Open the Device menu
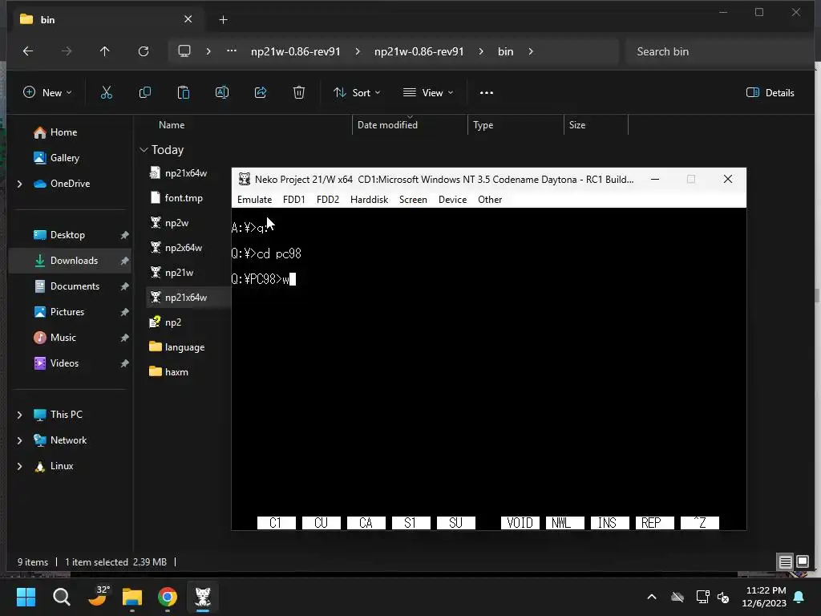Image resolution: width=821 pixels, height=616 pixels. pos(452,200)
